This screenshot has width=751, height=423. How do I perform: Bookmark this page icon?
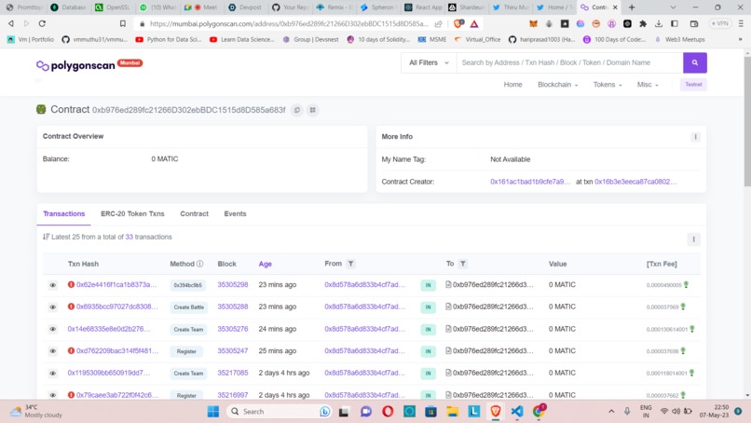pyautogui.click(x=123, y=23)
